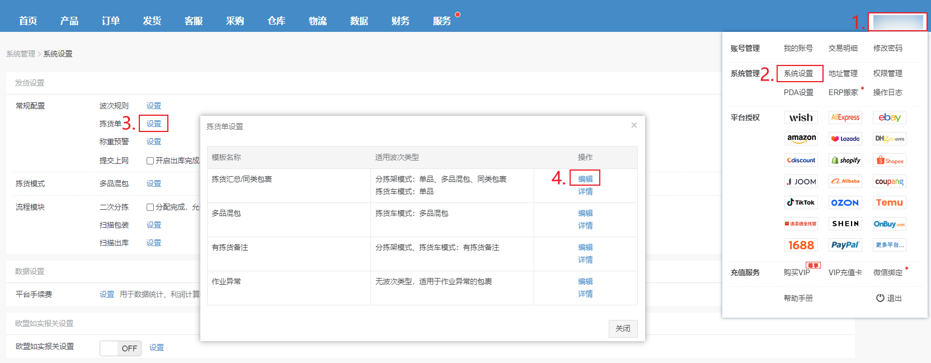Open the 数据 menu
Image resolution: width=931 pixels, height=363 pixels.
pos(359,21)
